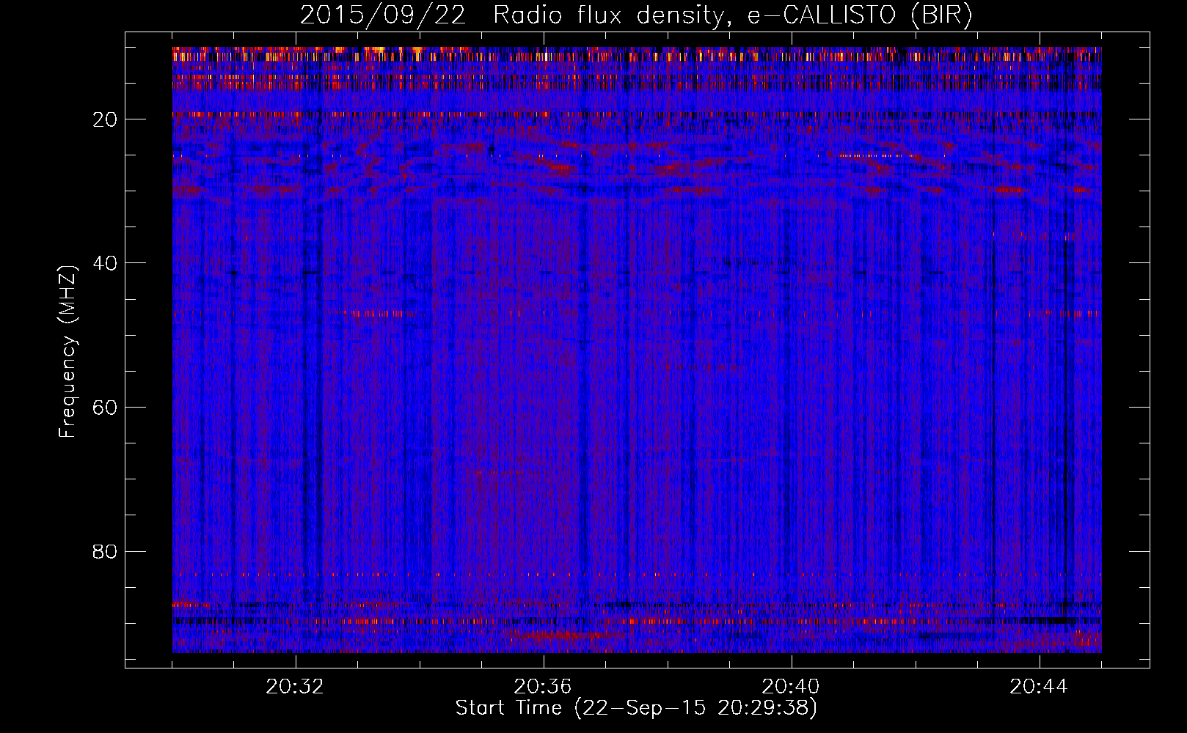Click the red emission patch at bottom near 20:36
Image resolution: width=1187 pixels, height=733 pixels.
[x=558, y=636]
